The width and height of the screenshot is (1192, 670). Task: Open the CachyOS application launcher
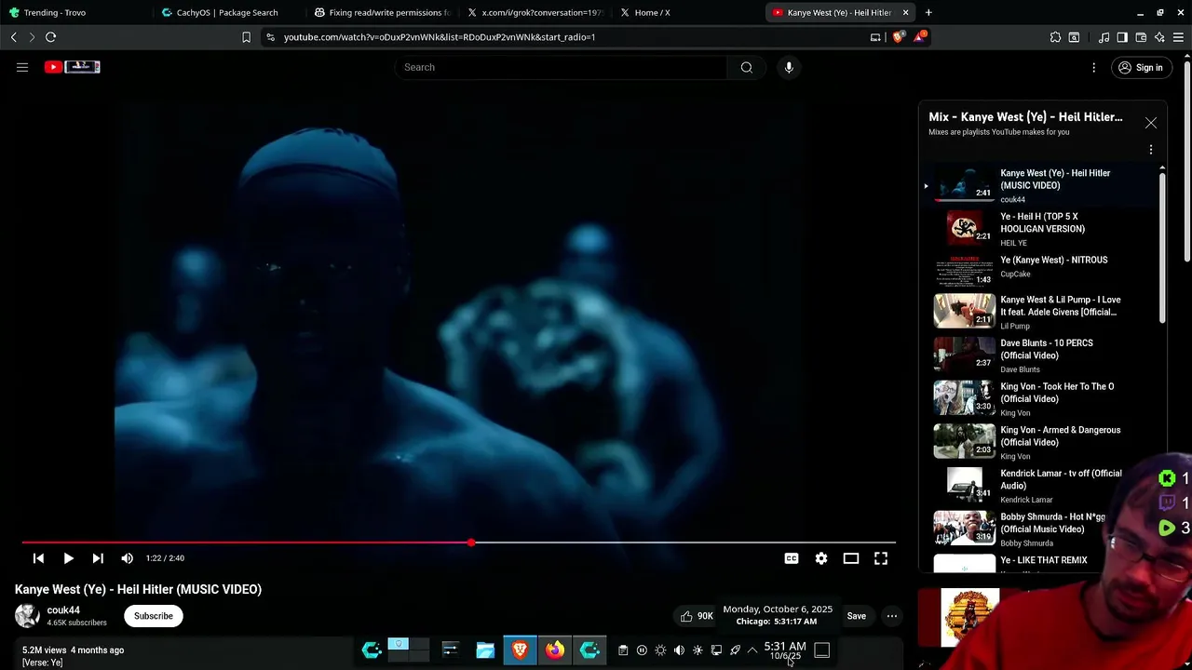(372, 650)
